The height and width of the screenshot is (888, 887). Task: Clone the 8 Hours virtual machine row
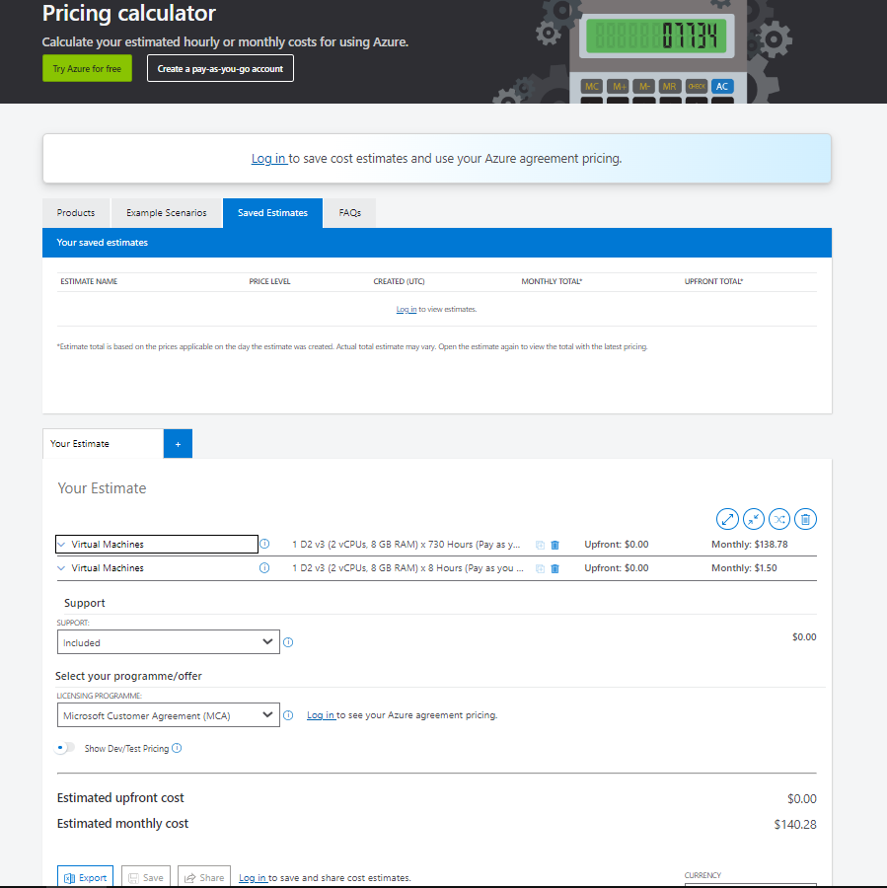(x=540, y=568)
